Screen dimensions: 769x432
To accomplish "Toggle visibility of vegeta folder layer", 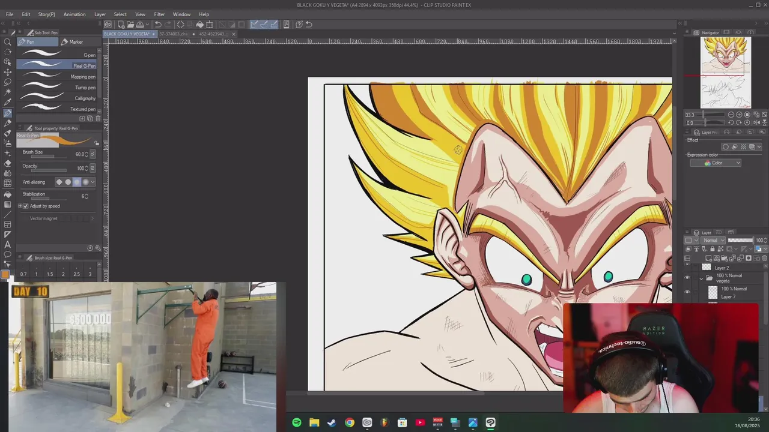I will [687, 278].
